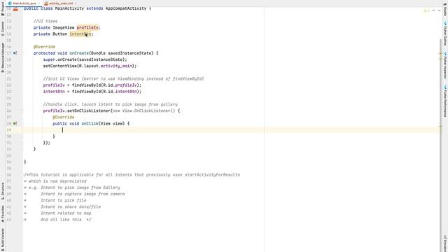Click 'Intent to capture image from camera' comment
This screenshot has height=252, width=448.
(83, 194)
